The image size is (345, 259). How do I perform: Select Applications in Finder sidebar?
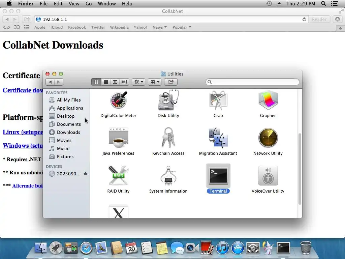click(66, 108)
